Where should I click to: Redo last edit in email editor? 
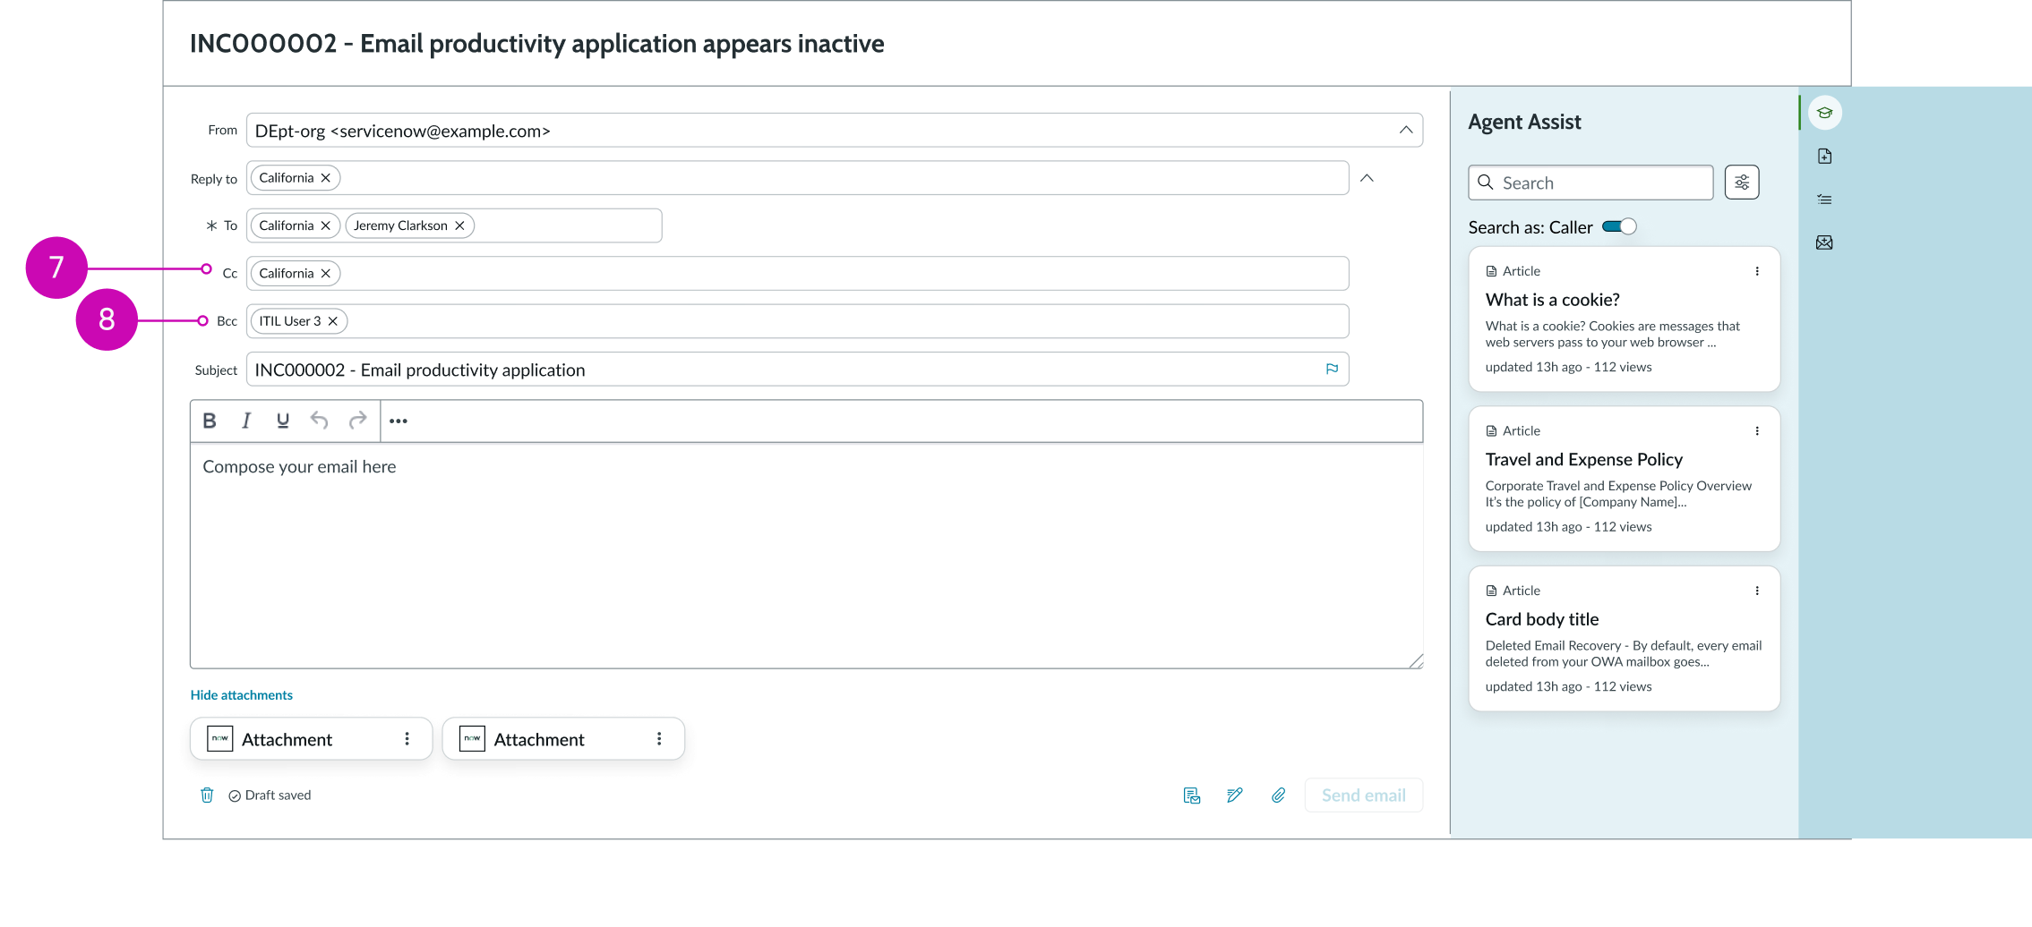click(x=357, y=421)
